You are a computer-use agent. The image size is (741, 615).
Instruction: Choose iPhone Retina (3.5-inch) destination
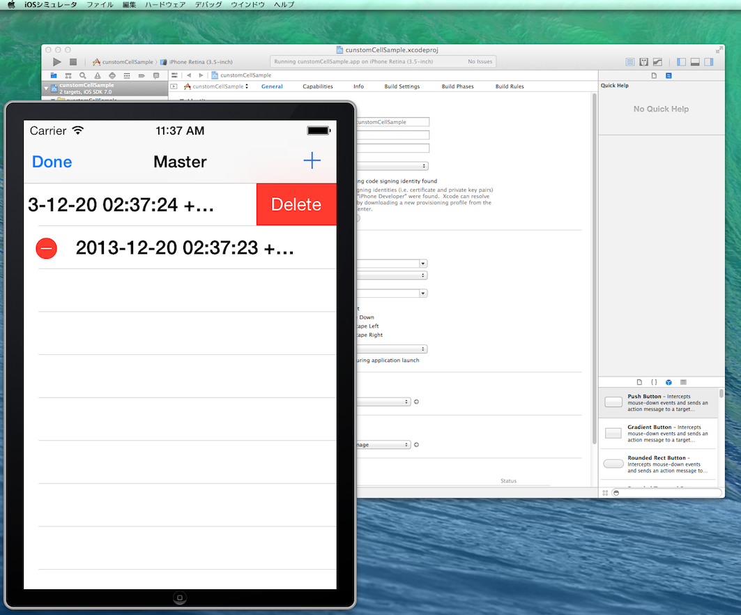coord(196,62)
